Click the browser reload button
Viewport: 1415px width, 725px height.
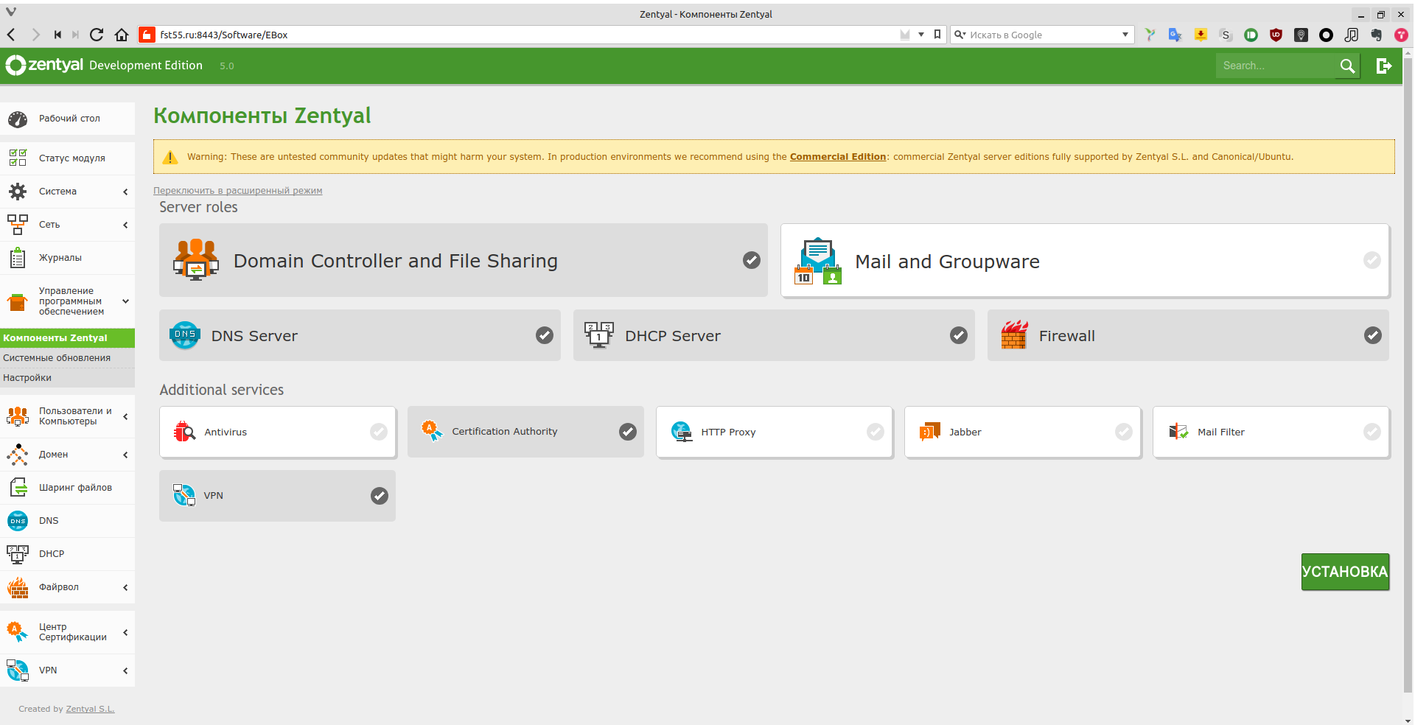97,35
